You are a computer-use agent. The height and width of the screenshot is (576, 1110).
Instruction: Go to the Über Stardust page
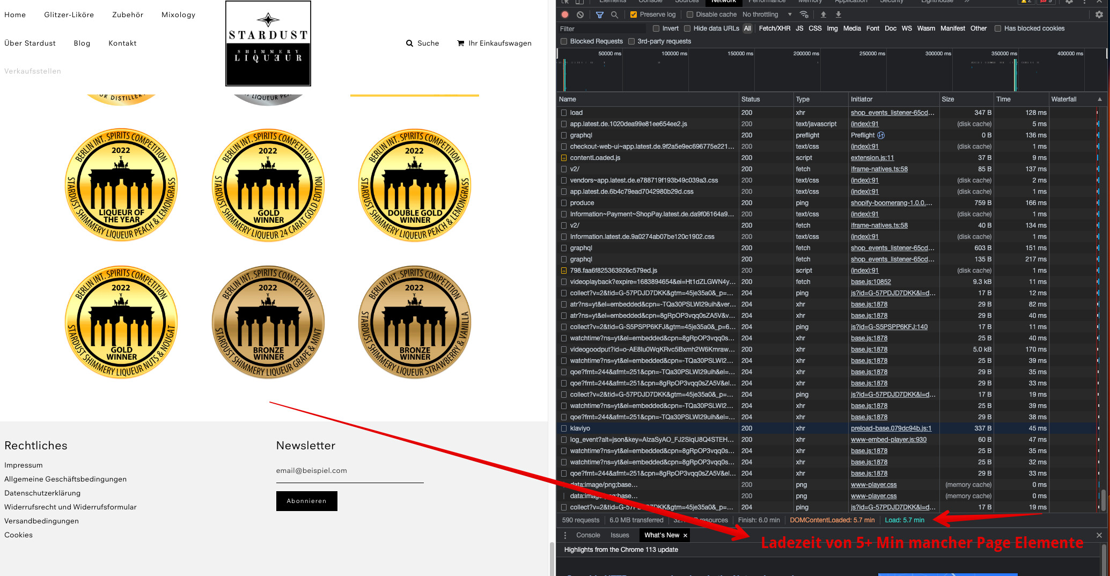pyautogui.click(x=30, y=43)
